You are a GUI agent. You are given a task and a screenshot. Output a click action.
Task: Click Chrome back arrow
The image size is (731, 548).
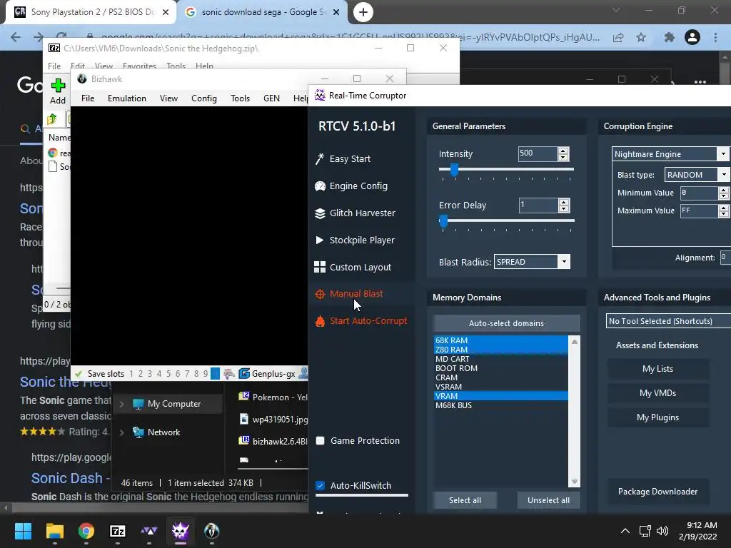tap(16, 37)
